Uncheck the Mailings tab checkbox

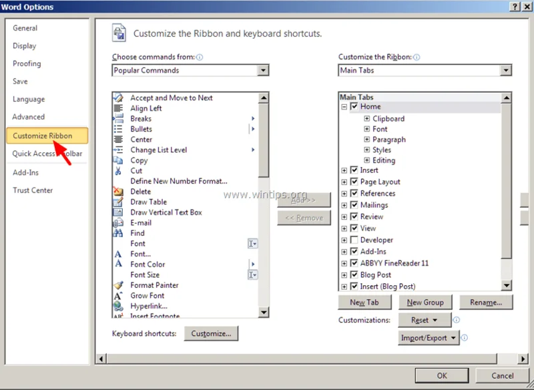(354, 205)
